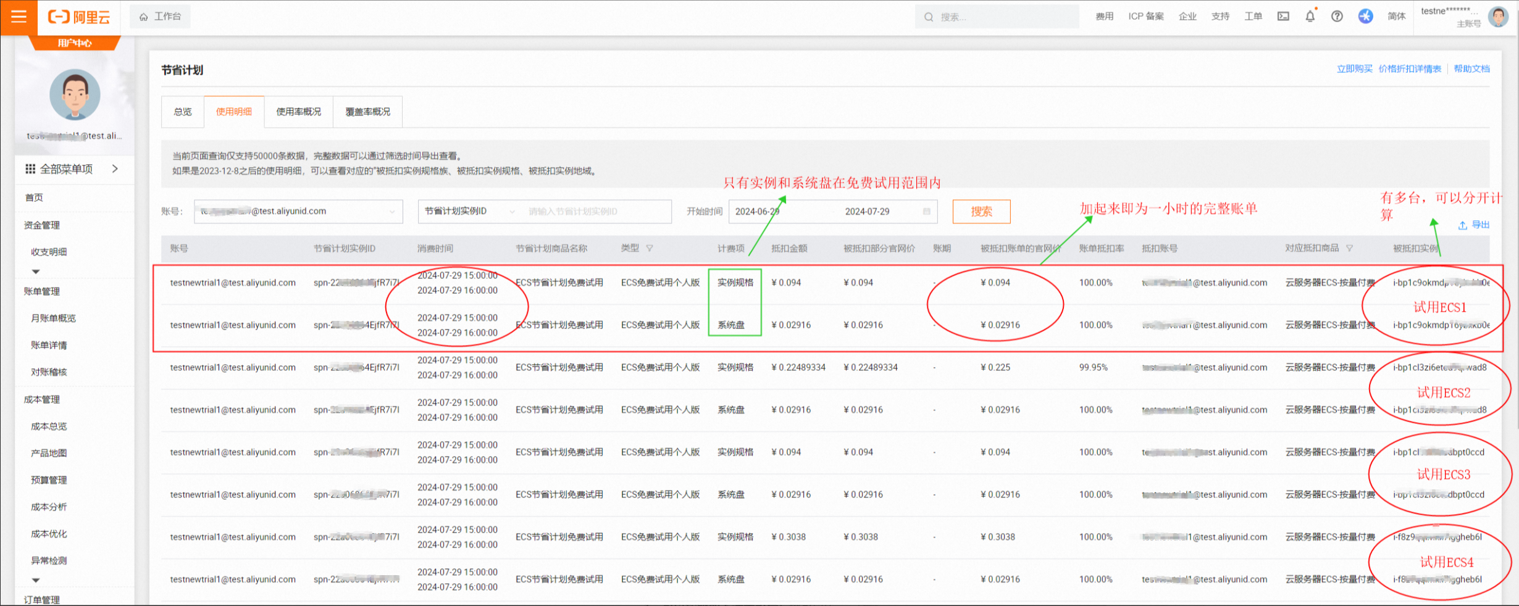Click the 节省计划 page heading
The width and height of the screenshot is (1519, 606).
(182, 70)
